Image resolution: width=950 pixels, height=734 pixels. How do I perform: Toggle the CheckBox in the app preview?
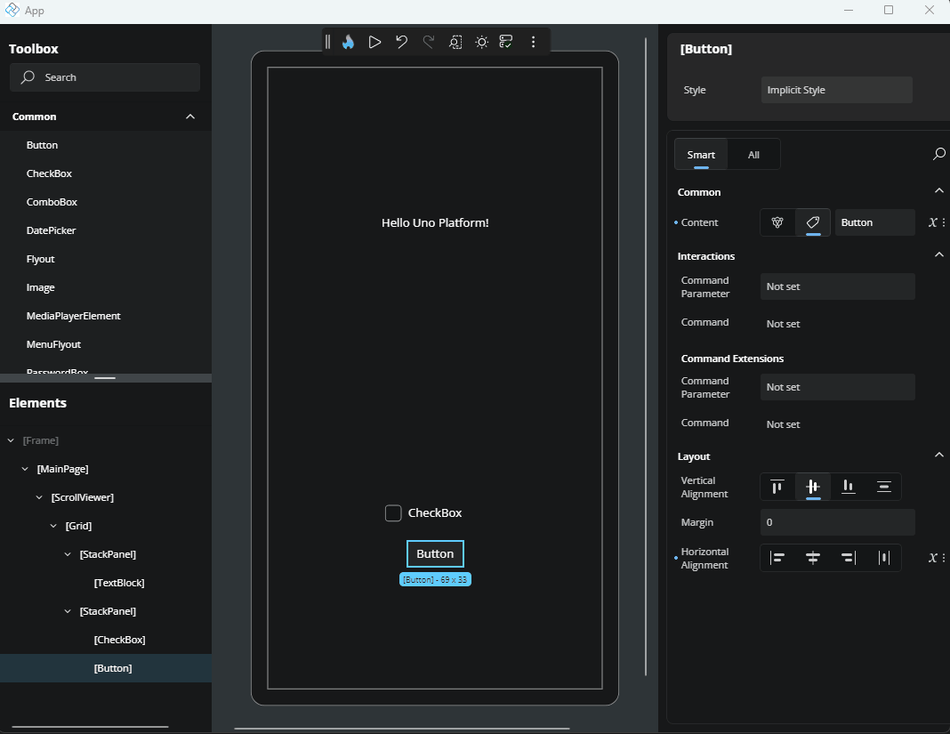[x=393, y=512]
